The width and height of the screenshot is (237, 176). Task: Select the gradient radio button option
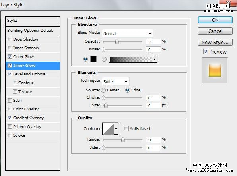(104, 59)
